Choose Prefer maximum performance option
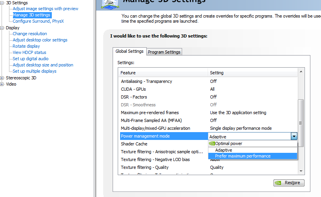Viewport: 321px width, 197px height. (253, 156)
